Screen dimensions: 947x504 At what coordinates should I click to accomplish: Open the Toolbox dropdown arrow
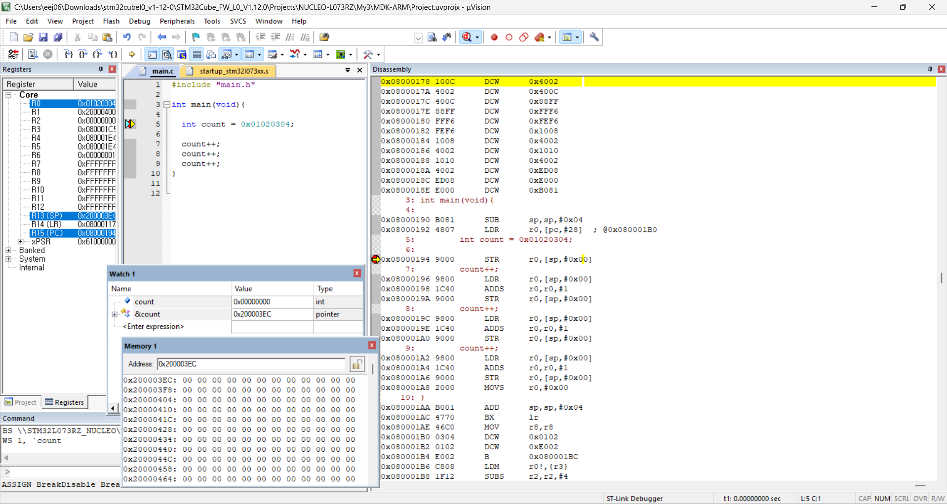point(378,55)
